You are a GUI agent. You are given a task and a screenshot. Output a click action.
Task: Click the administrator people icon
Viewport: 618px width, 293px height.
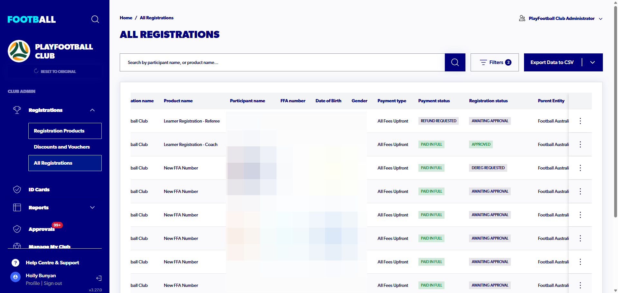coord(522,18)
